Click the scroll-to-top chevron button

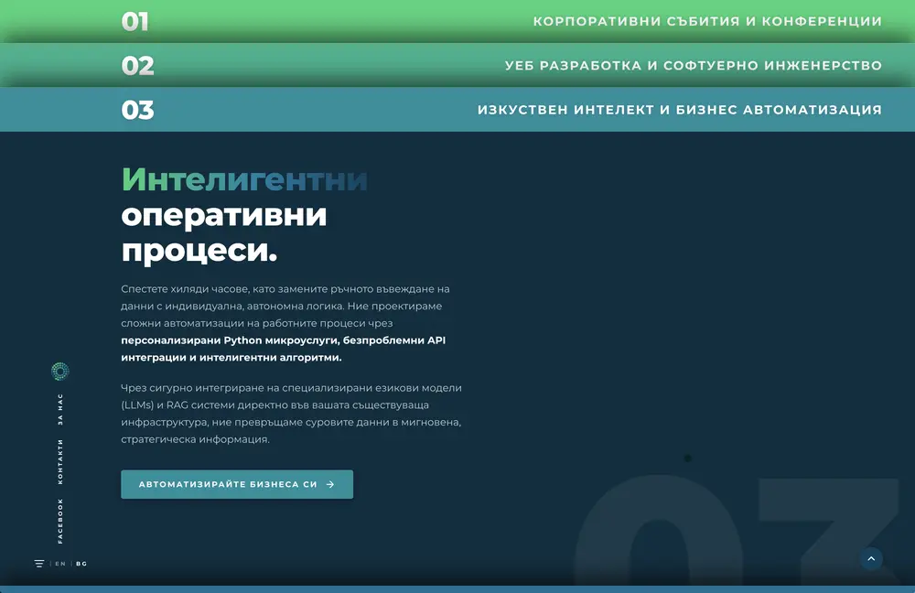(x=871, y=559)
